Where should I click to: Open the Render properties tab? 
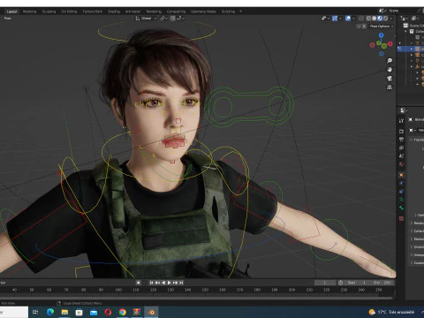[x=401, y=132]
